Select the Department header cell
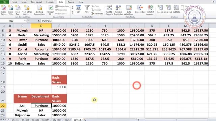Screen dimensions: 216x121 41,98
